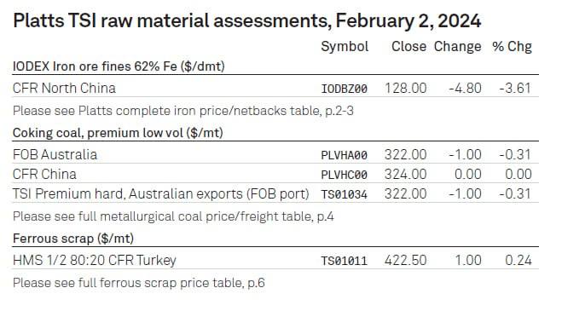Click the FOB Australia row label
The height and width of the screenshot is (311, 562).
(55, 155)
